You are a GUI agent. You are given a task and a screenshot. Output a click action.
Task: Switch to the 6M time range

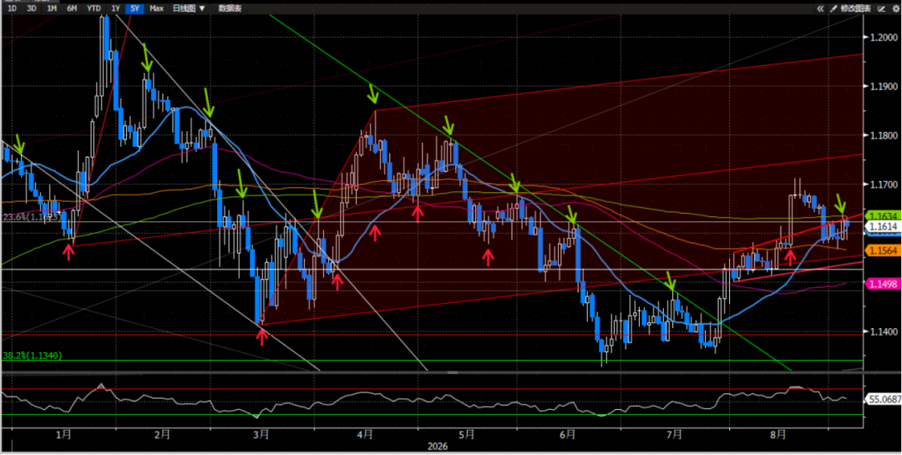click(72, 8)
